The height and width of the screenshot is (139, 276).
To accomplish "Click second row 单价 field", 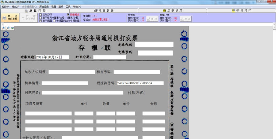I will pos(126,122).
